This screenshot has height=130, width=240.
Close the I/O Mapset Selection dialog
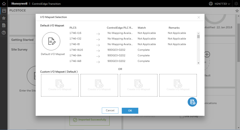coord(199,17)
